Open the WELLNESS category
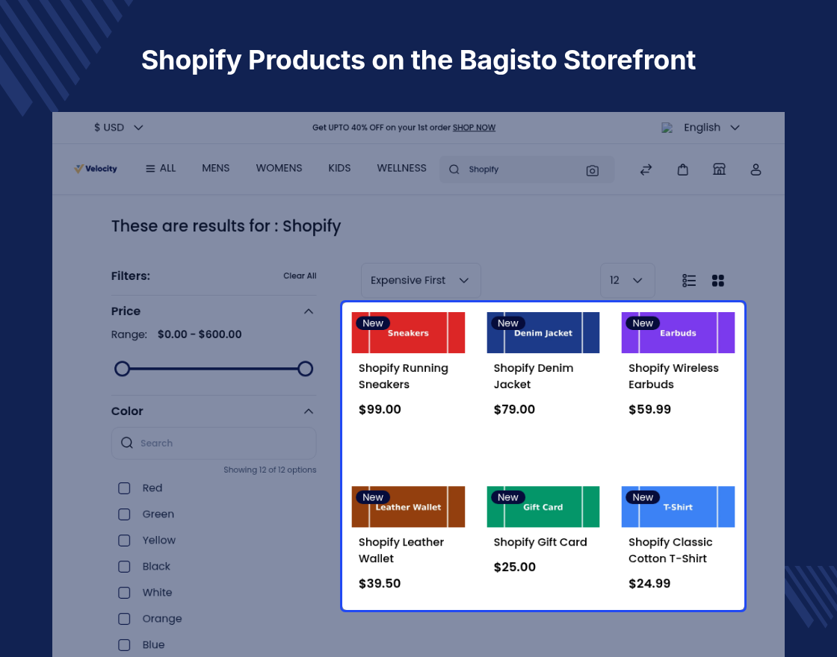The width and height of the screenshot is (837, 657). [x=401, y=168]
